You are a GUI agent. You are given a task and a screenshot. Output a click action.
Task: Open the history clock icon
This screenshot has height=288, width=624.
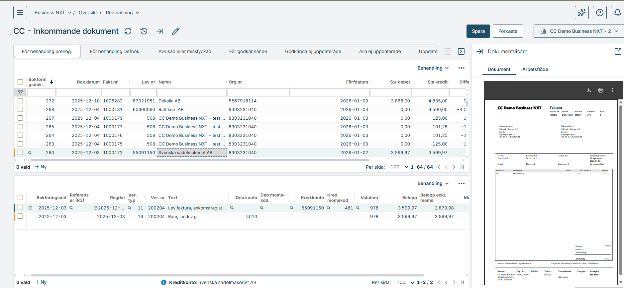tap(144, 31)
